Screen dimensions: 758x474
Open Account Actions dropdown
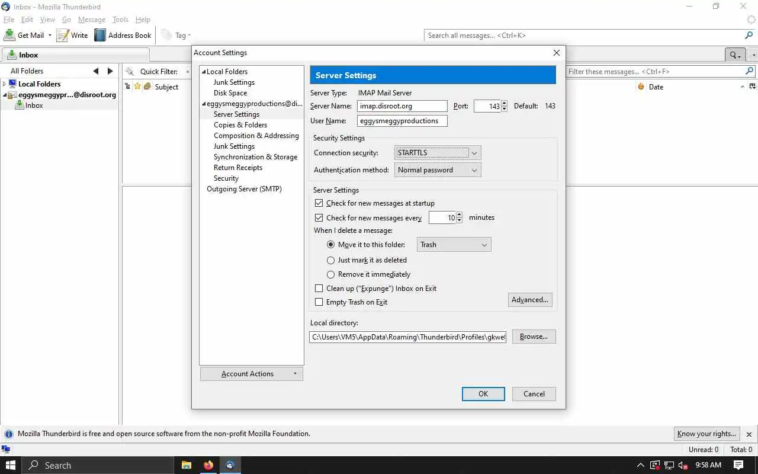point(252,374)
